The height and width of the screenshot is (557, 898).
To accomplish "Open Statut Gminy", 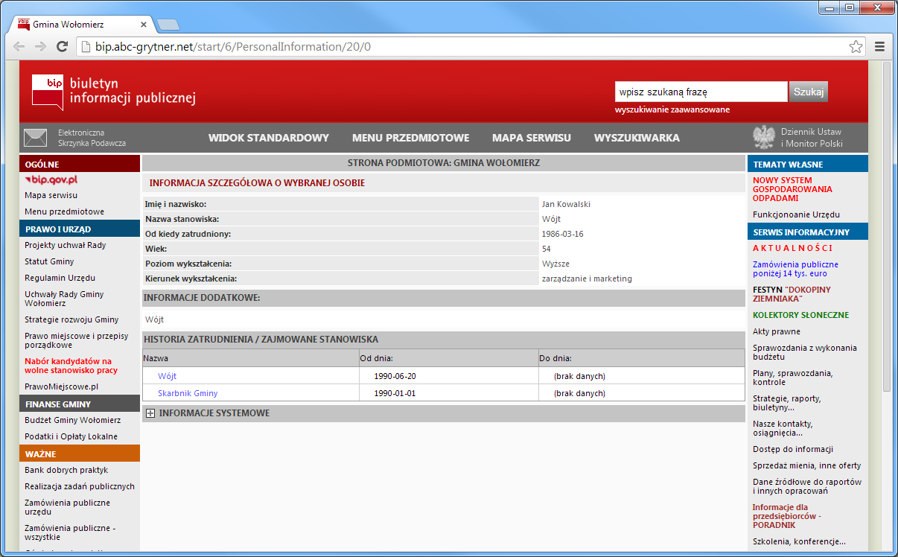I will 49,261.
